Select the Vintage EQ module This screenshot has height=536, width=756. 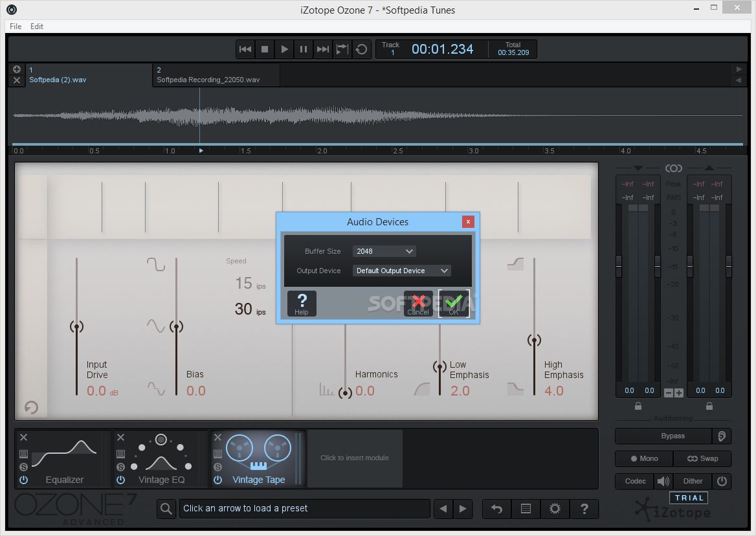click(x=162, y=459)
